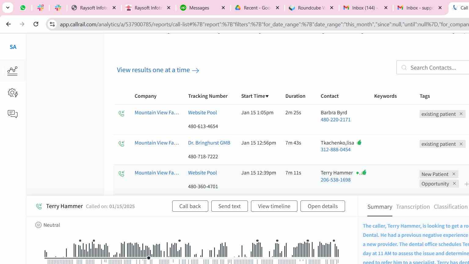The image size is (469, 264).
Task: Click inbound call icon for Barbra Byrd row
Action: [x=122, y=114]
